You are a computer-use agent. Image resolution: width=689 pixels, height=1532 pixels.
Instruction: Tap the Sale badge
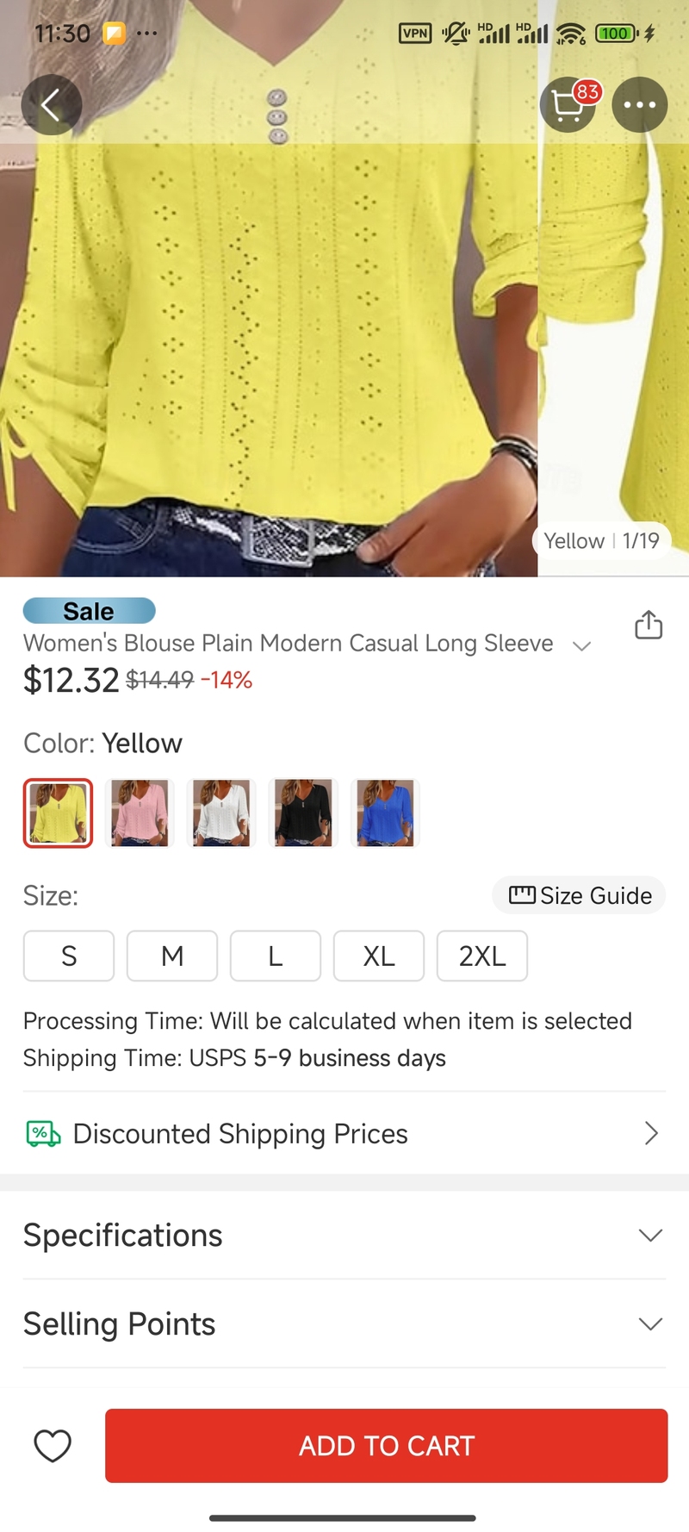[89, 611]
